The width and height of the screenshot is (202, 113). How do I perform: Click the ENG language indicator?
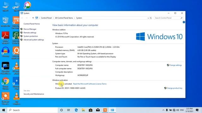tap(182, 110)
